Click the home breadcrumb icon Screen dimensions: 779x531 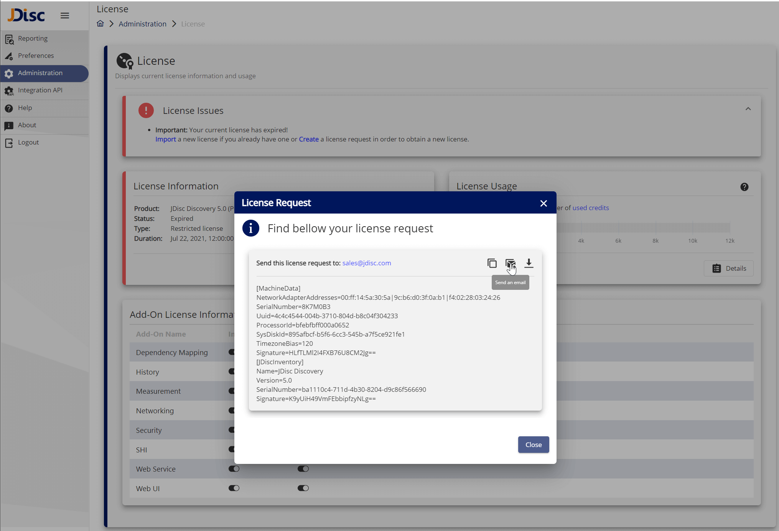100,24
